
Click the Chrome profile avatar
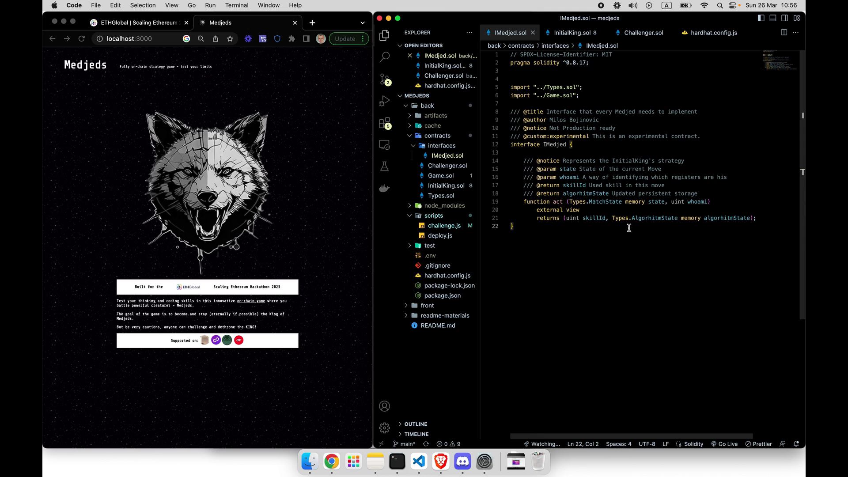coord(321,39)
